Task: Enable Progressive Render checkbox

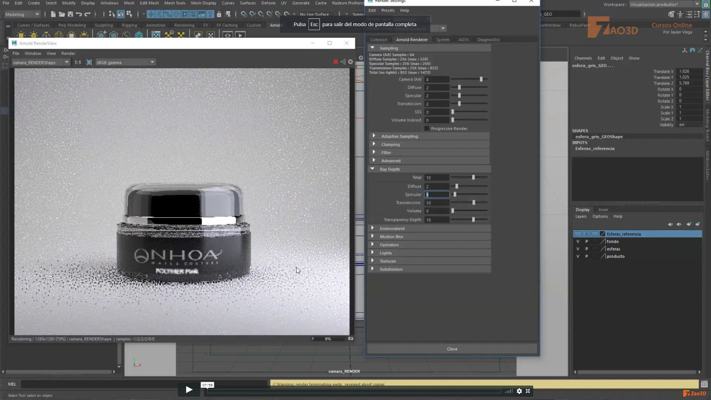Action: [x=427, y=128]
